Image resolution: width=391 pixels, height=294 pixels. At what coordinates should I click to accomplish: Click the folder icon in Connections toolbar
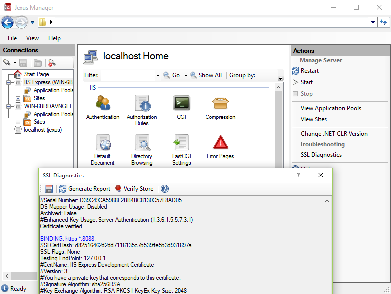38,63
